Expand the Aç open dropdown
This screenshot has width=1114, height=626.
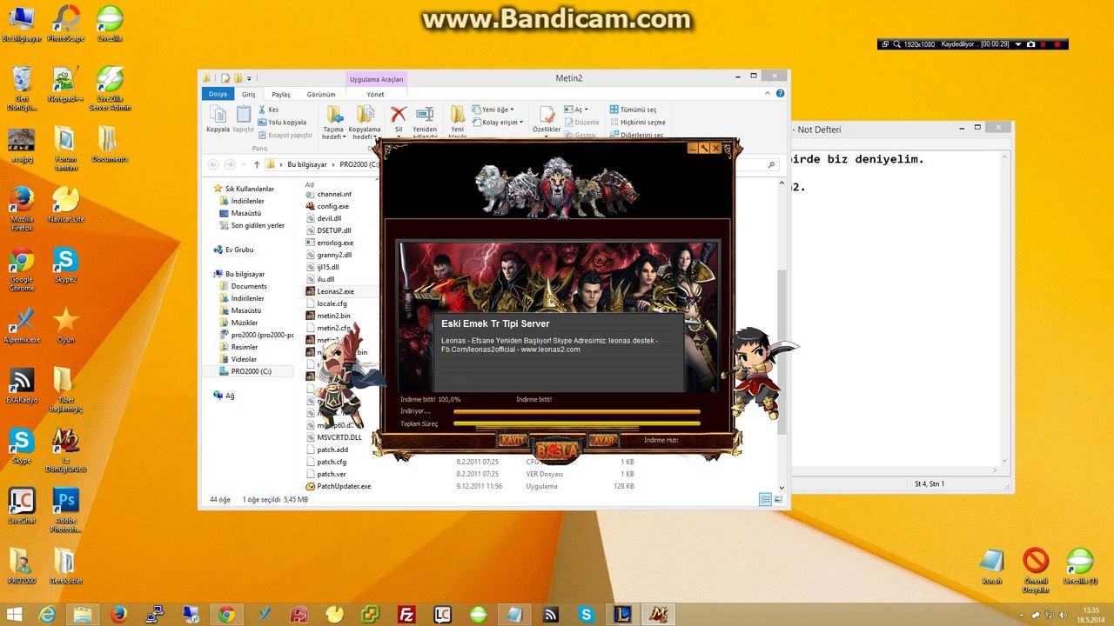(577, 110)
